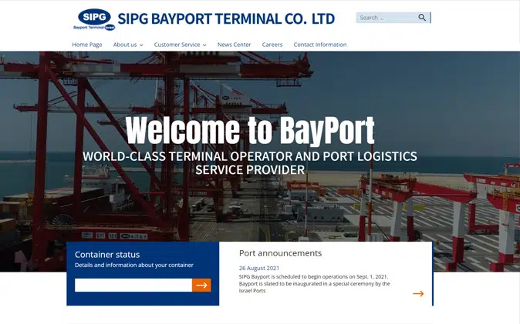This screenshot has height=324, width=520.
Task: Click the SIPG BAYPORT TERMINAL CO. LTD title
Action: [226, 19]
